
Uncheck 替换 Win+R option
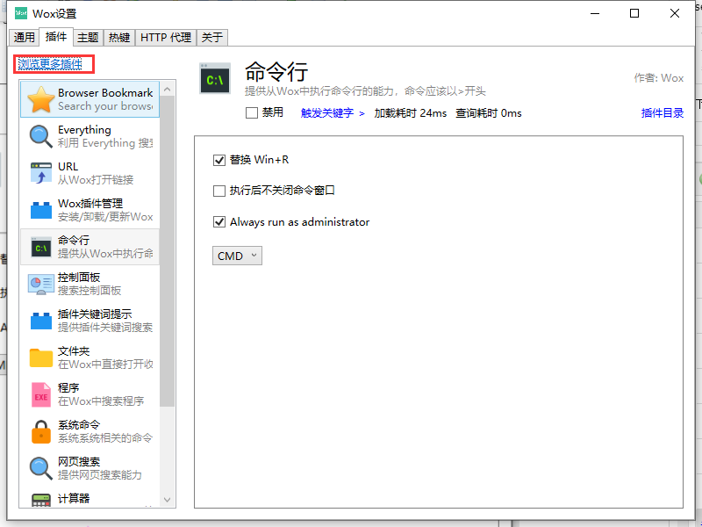[219, 160]
